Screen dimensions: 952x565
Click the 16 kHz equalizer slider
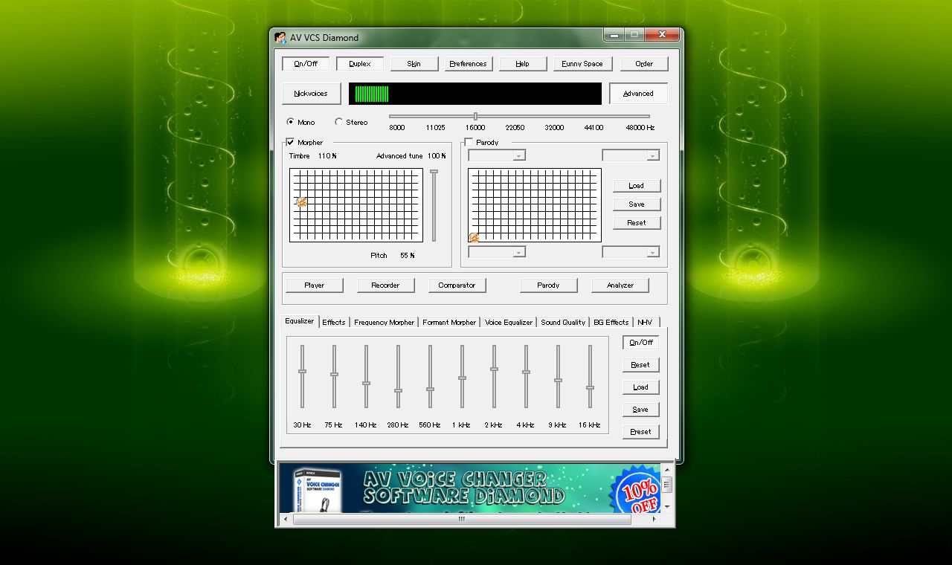(x=590, y=376)
